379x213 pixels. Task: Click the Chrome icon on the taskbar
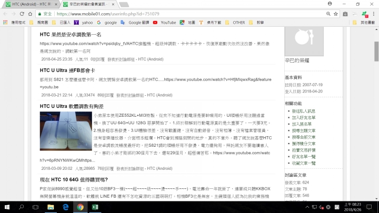(x=80, y=207)
